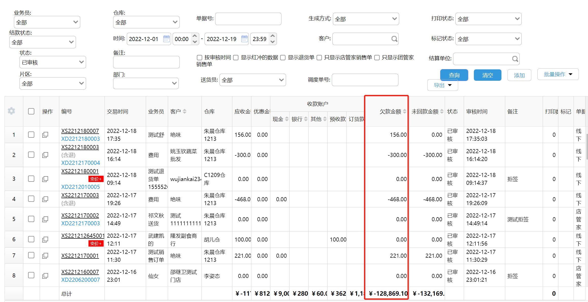
Task: Click the 客户 search magnifier icon
Action: tap(394, 39)
